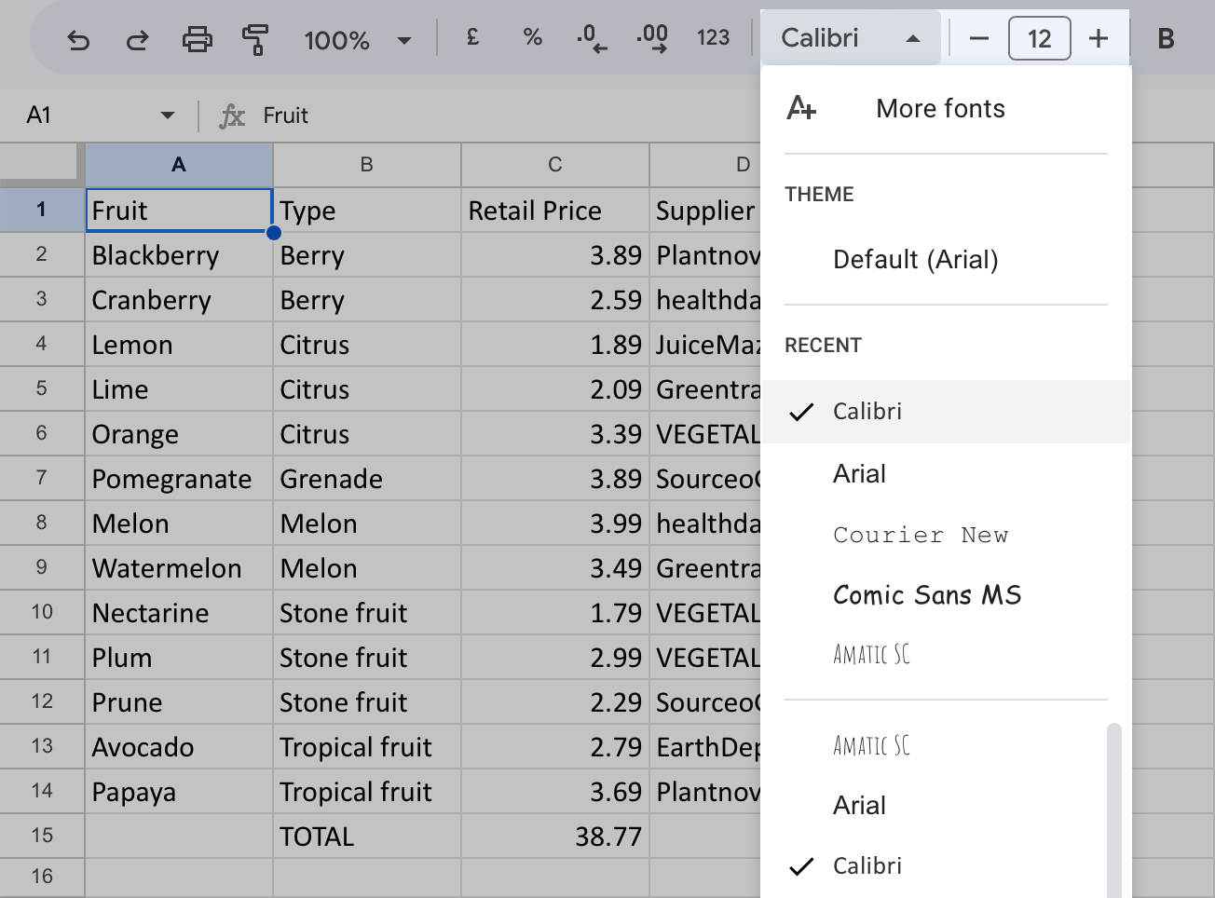1215x898 pixels.
Task: Decrease font size with minus button
Action: click(x=978, y=38)
